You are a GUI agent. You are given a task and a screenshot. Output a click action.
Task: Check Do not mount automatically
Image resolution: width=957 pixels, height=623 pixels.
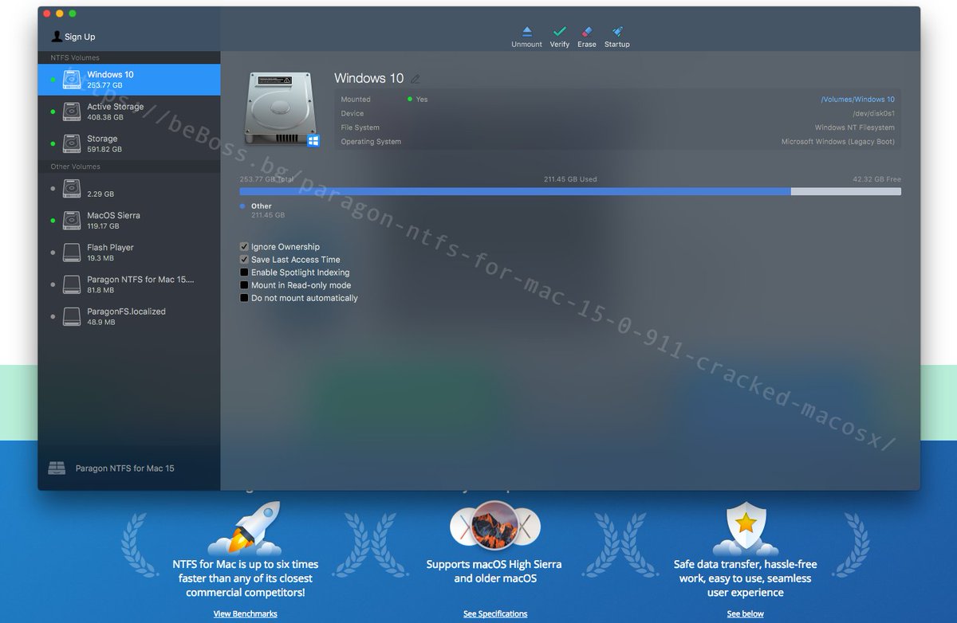[244, 298]
